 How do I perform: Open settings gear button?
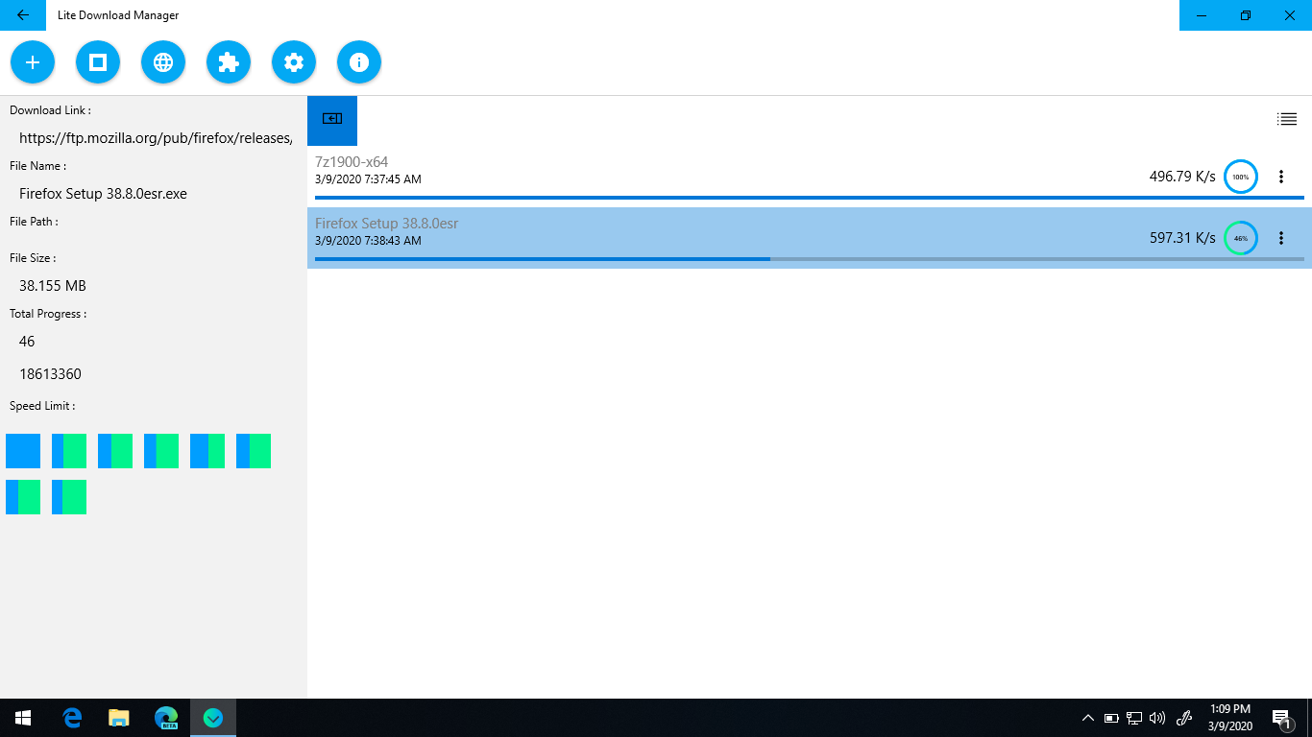(294, 62)
